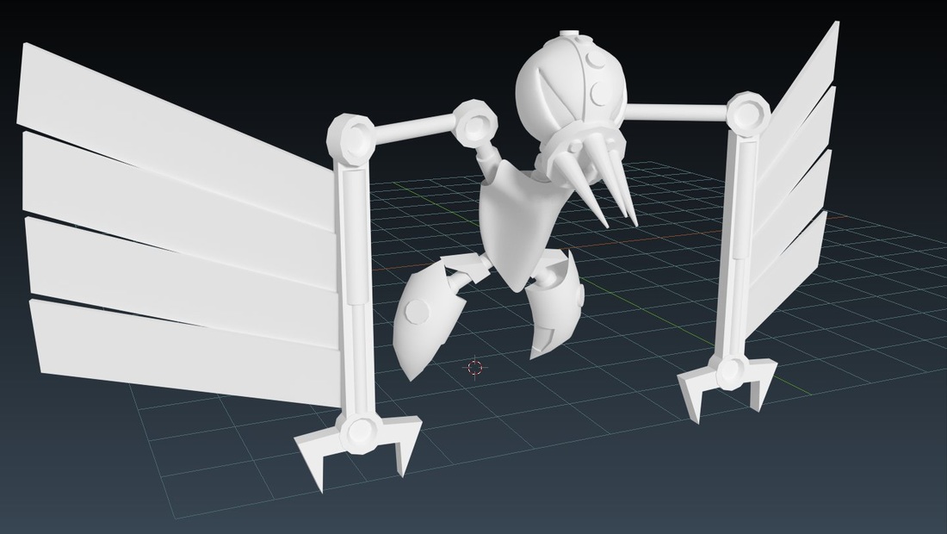The image size is (947, 534).
Task: Select the small cap atop the robot's head
Action: 567,34
